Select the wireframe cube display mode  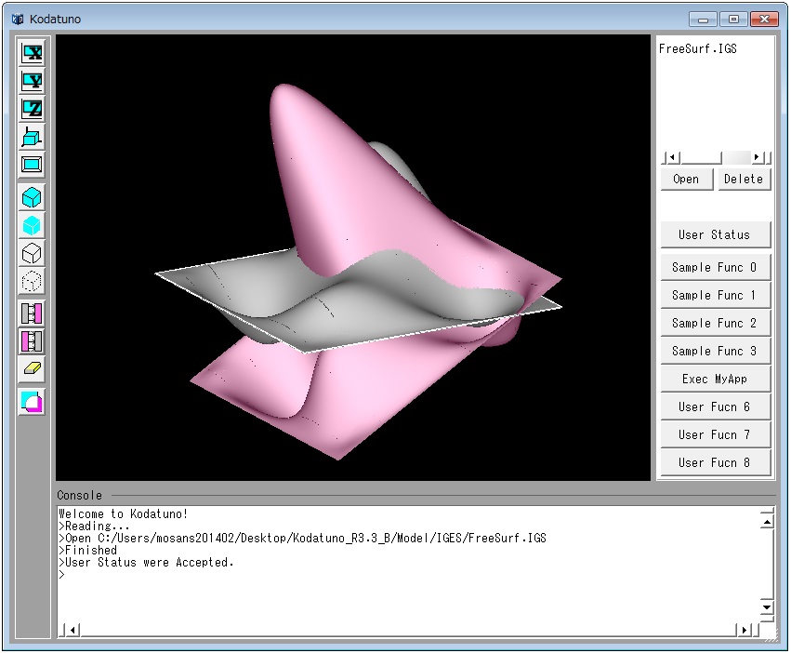(x=33, y=253)
